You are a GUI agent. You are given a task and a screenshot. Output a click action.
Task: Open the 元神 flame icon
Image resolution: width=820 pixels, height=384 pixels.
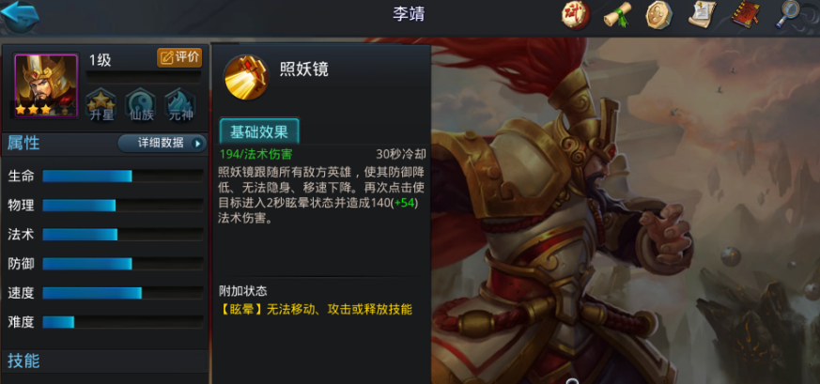pos(181,105)
